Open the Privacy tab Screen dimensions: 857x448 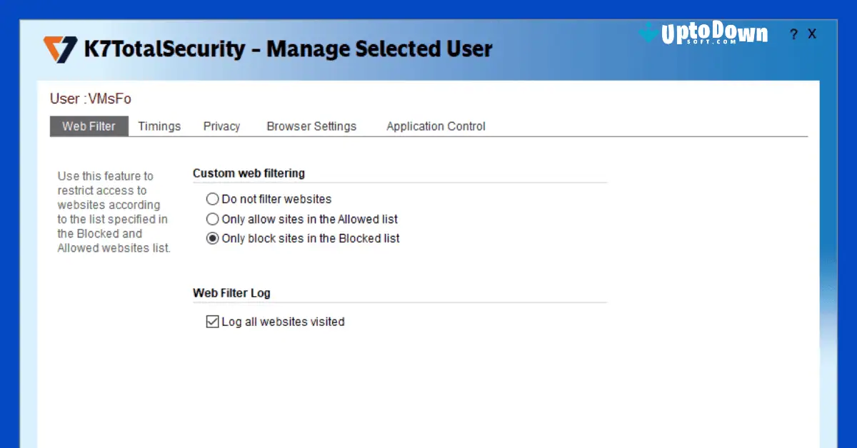221,126
